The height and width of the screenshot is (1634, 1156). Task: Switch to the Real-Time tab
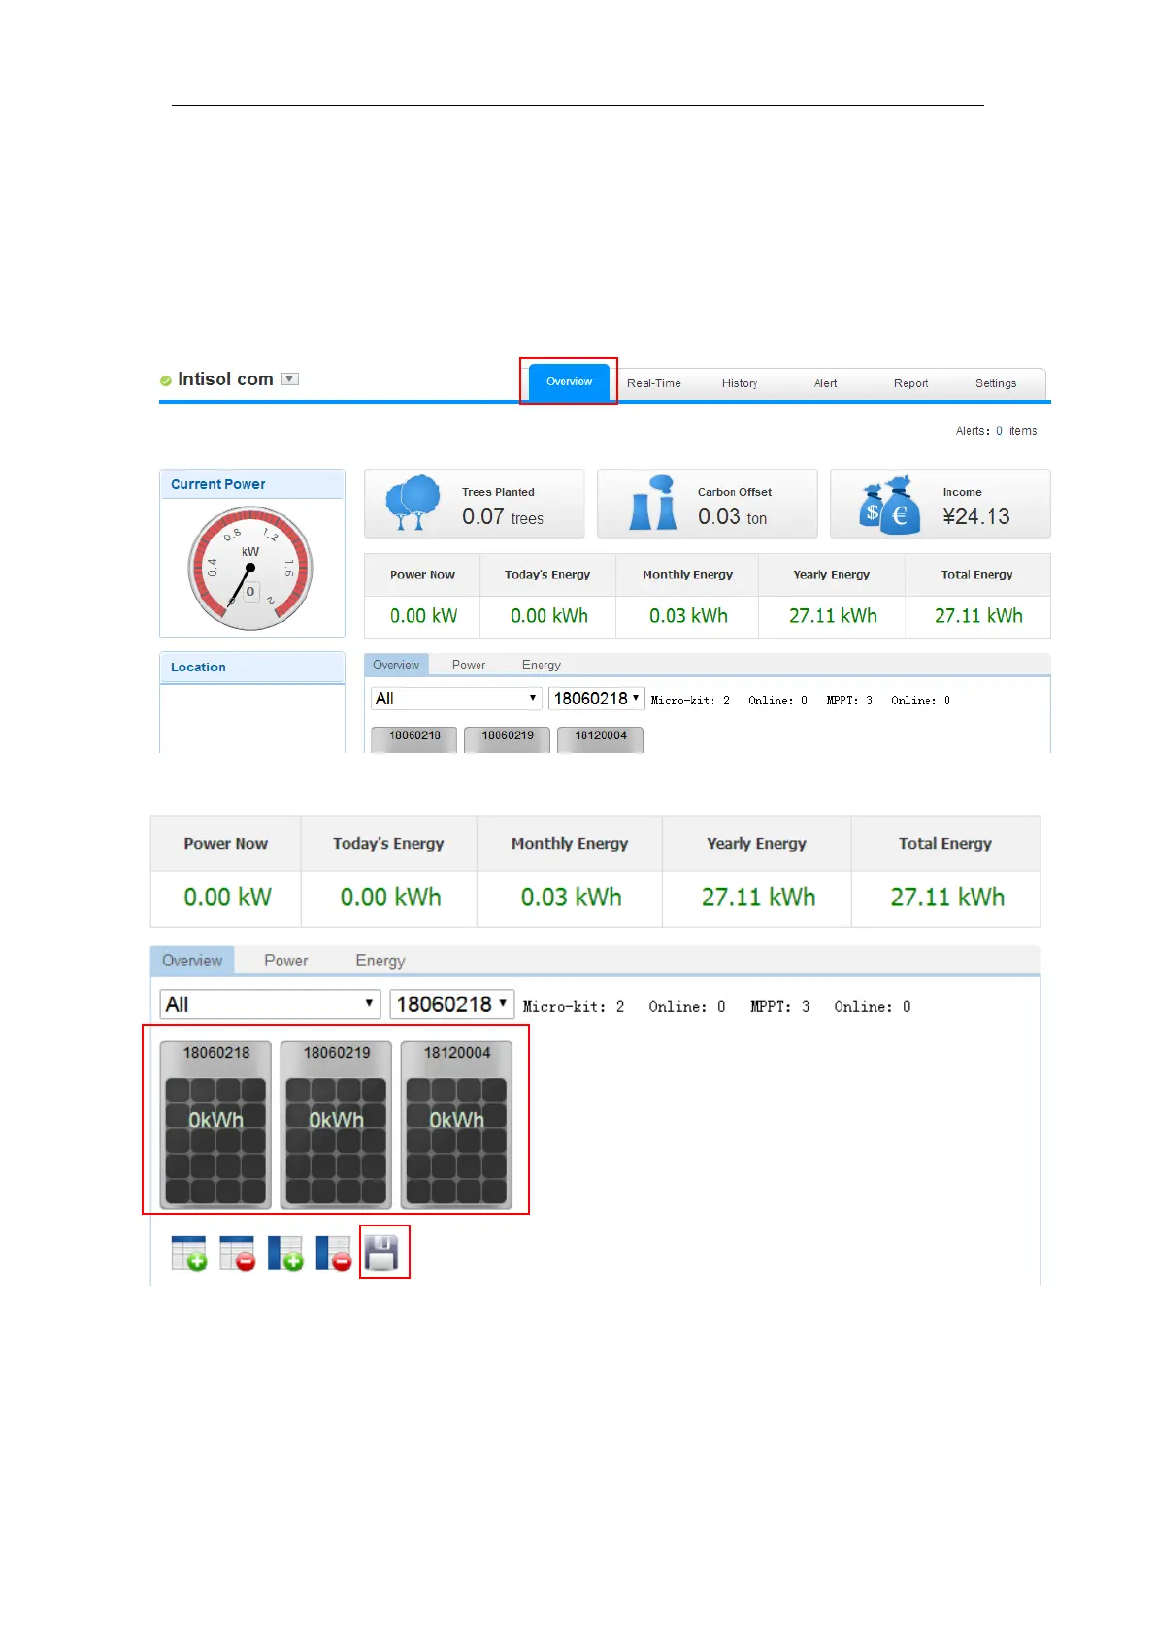[653, 383]
